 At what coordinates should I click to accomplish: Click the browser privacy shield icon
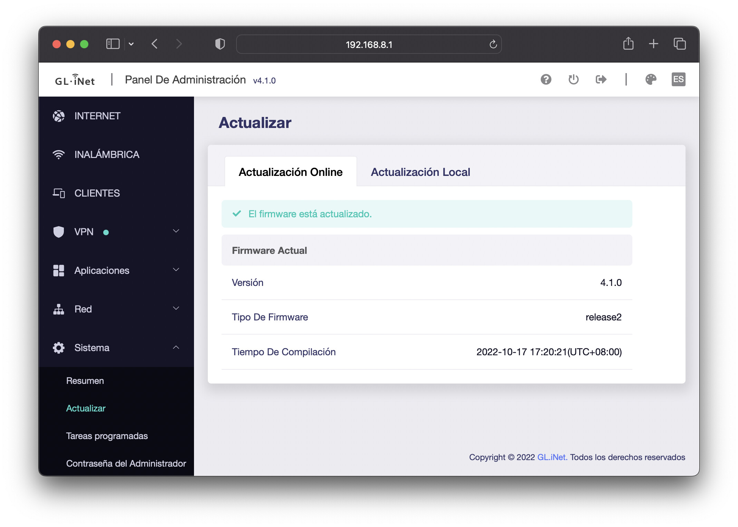tap(220, 44)
